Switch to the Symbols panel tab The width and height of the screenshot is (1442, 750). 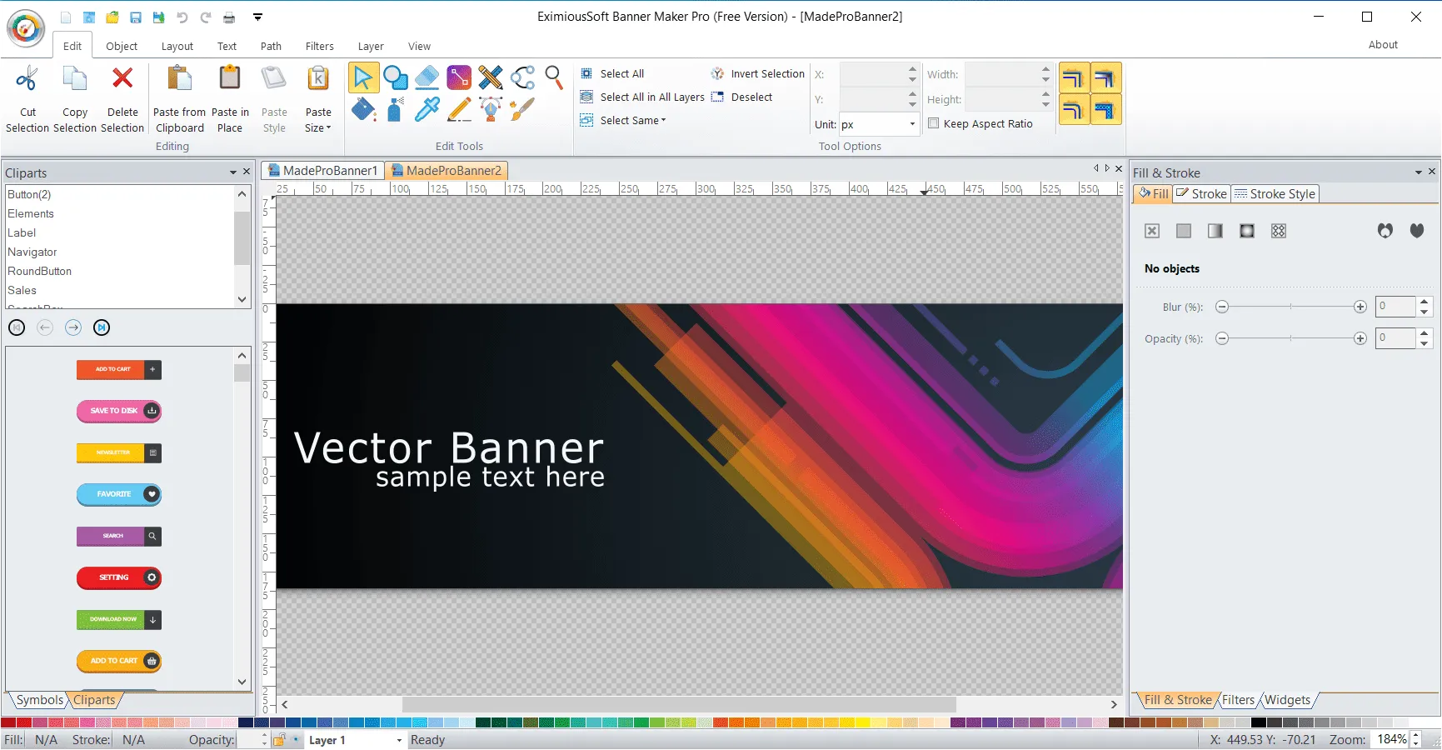[x=39, y=700]
